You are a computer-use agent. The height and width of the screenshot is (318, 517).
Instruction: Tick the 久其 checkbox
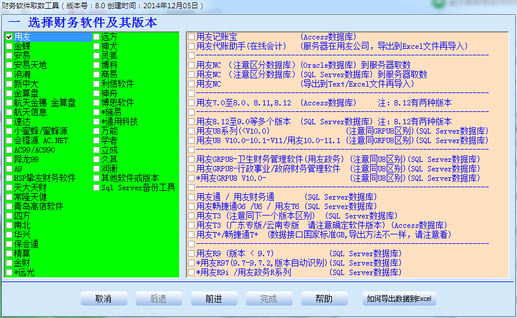point(96,160)
